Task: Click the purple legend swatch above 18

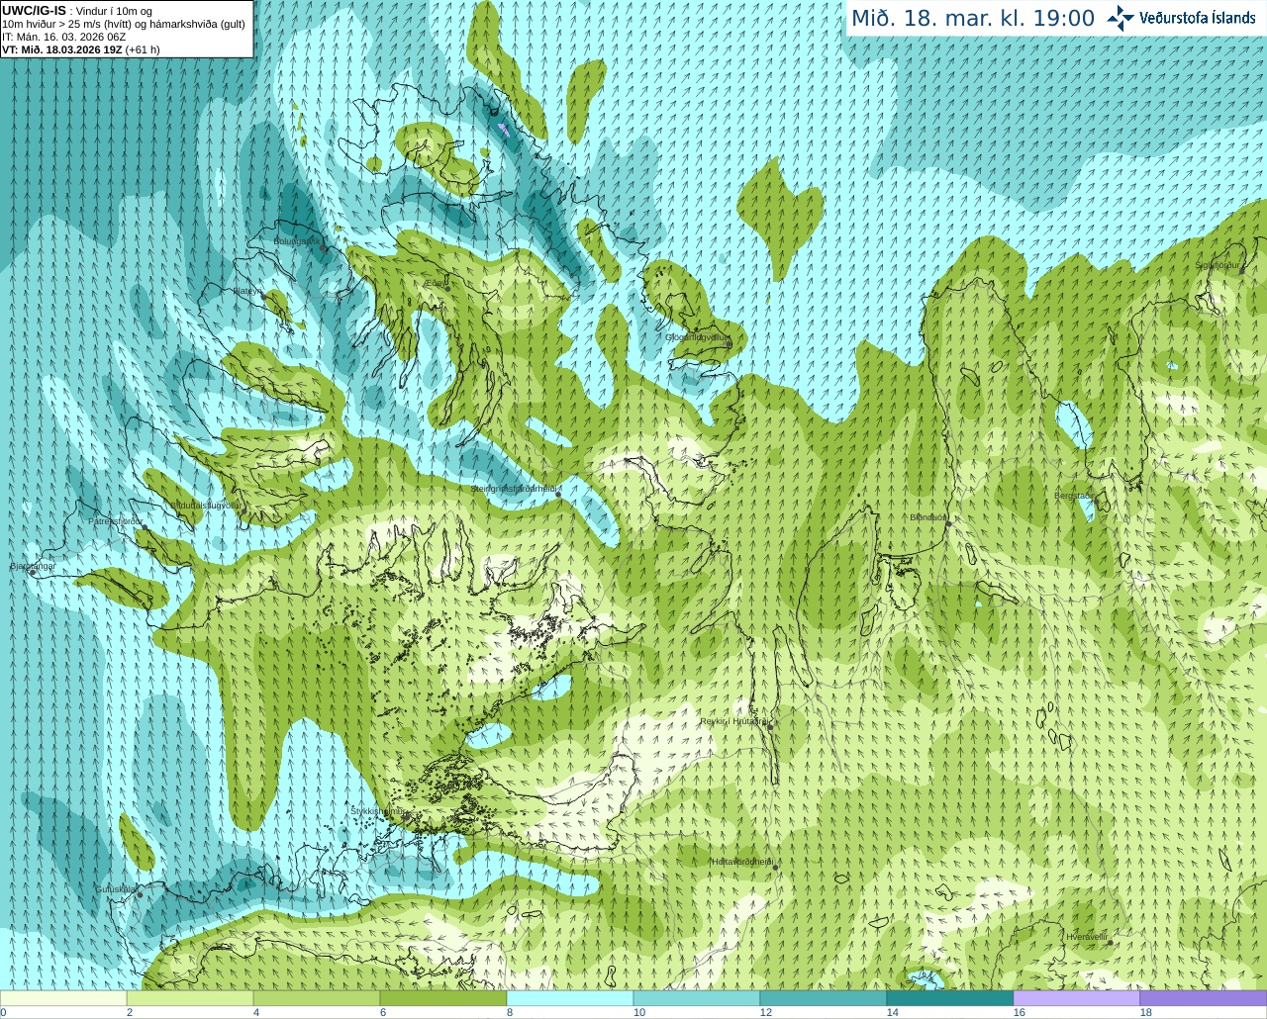Action: tap(1204, 998)
